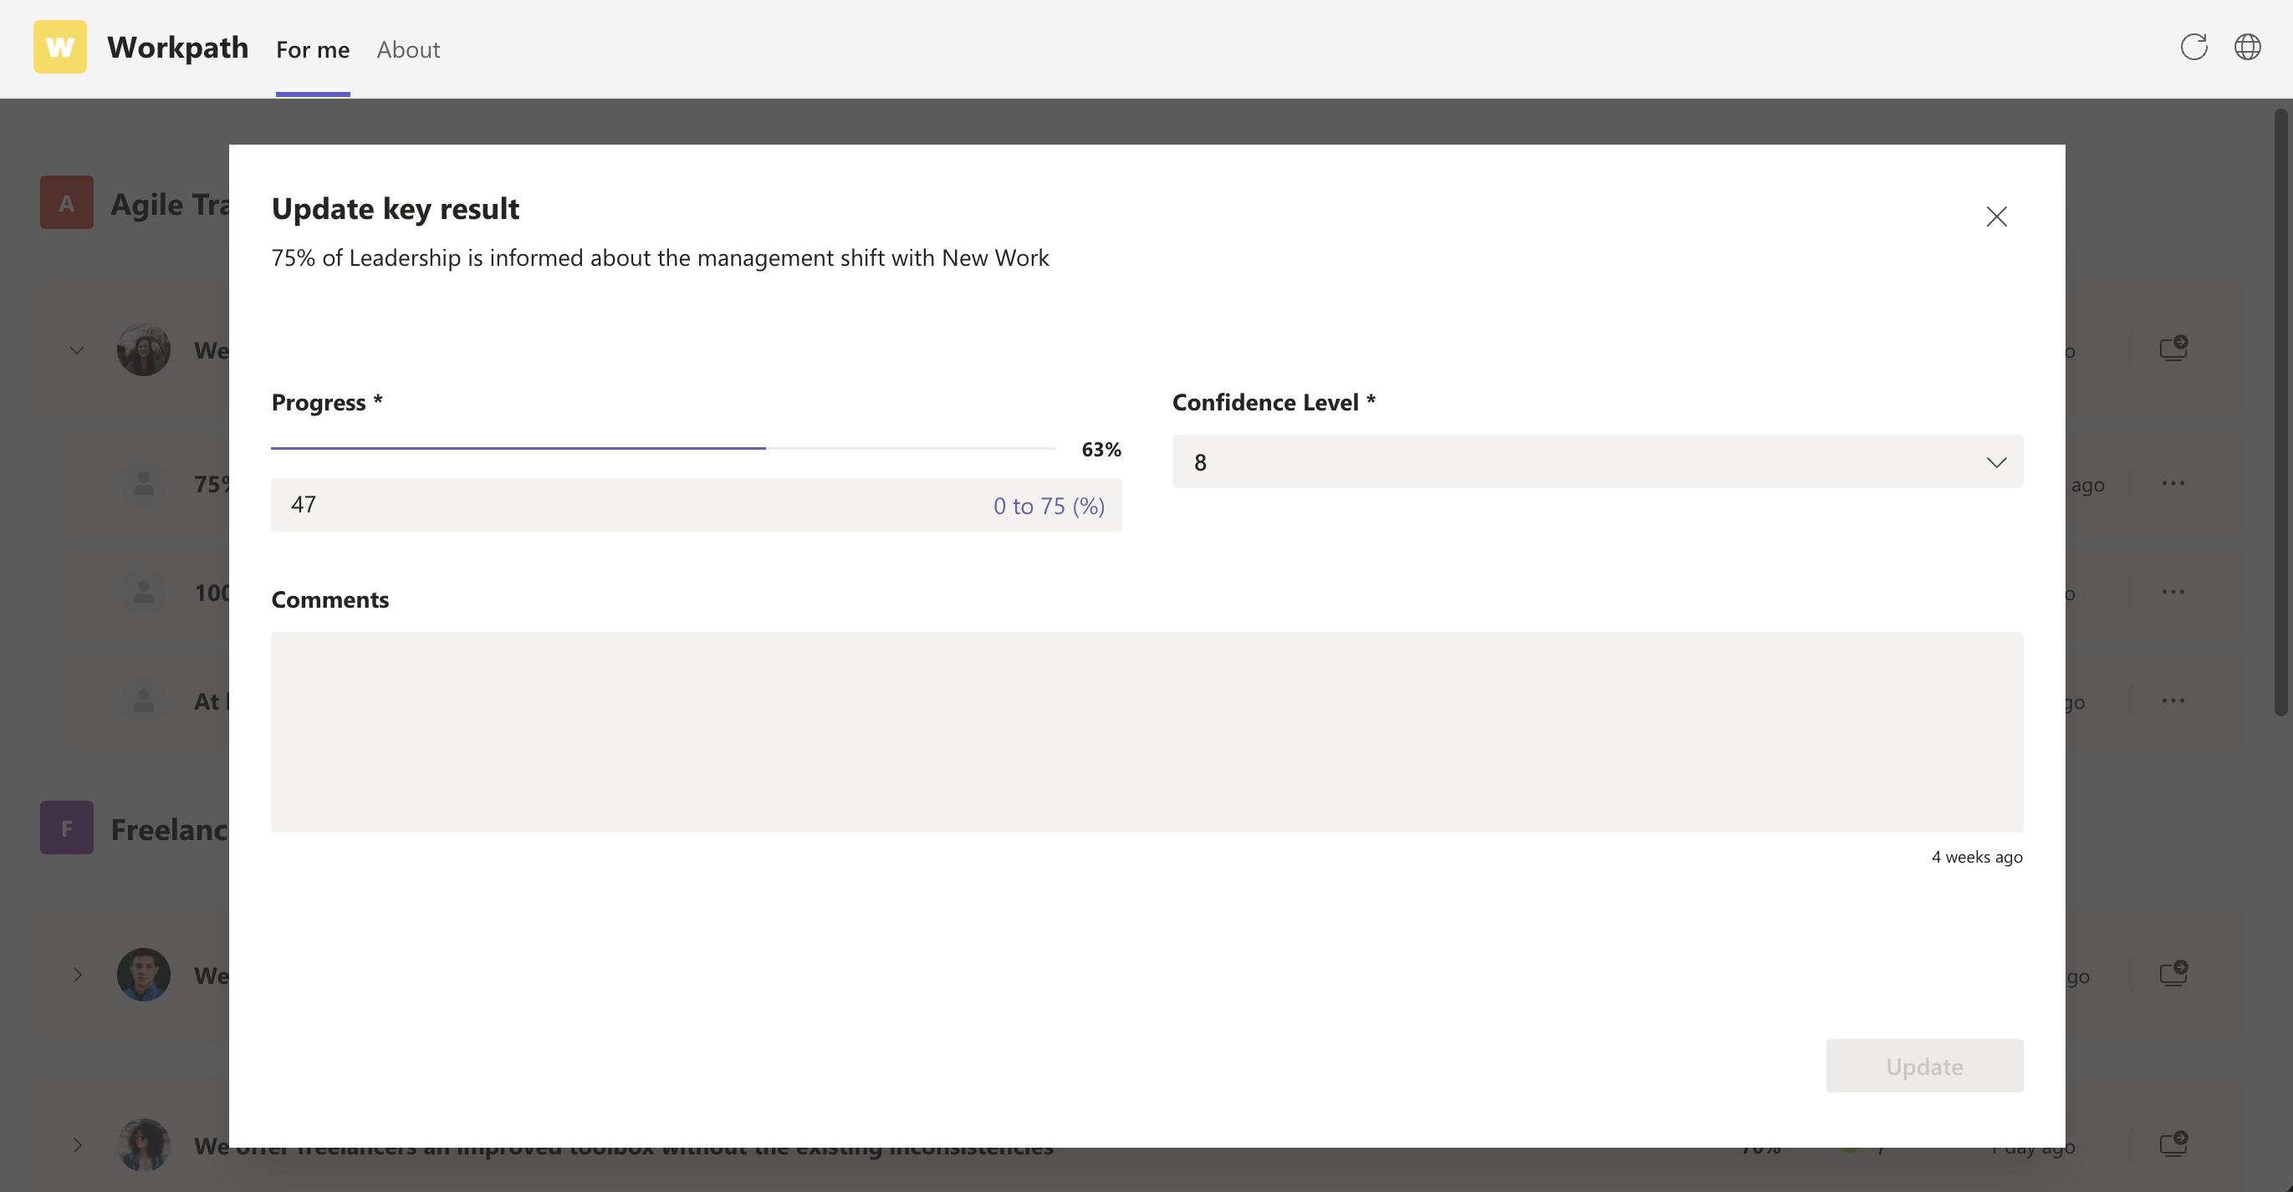The width and height of the screenshot is (2293, 1192).
Task: Open the Confidence Level dropdown
Action: click(x=1597, y=461)
